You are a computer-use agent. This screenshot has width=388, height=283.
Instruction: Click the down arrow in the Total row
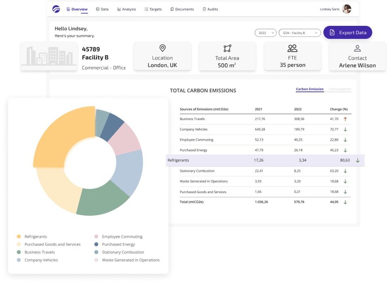345,202
